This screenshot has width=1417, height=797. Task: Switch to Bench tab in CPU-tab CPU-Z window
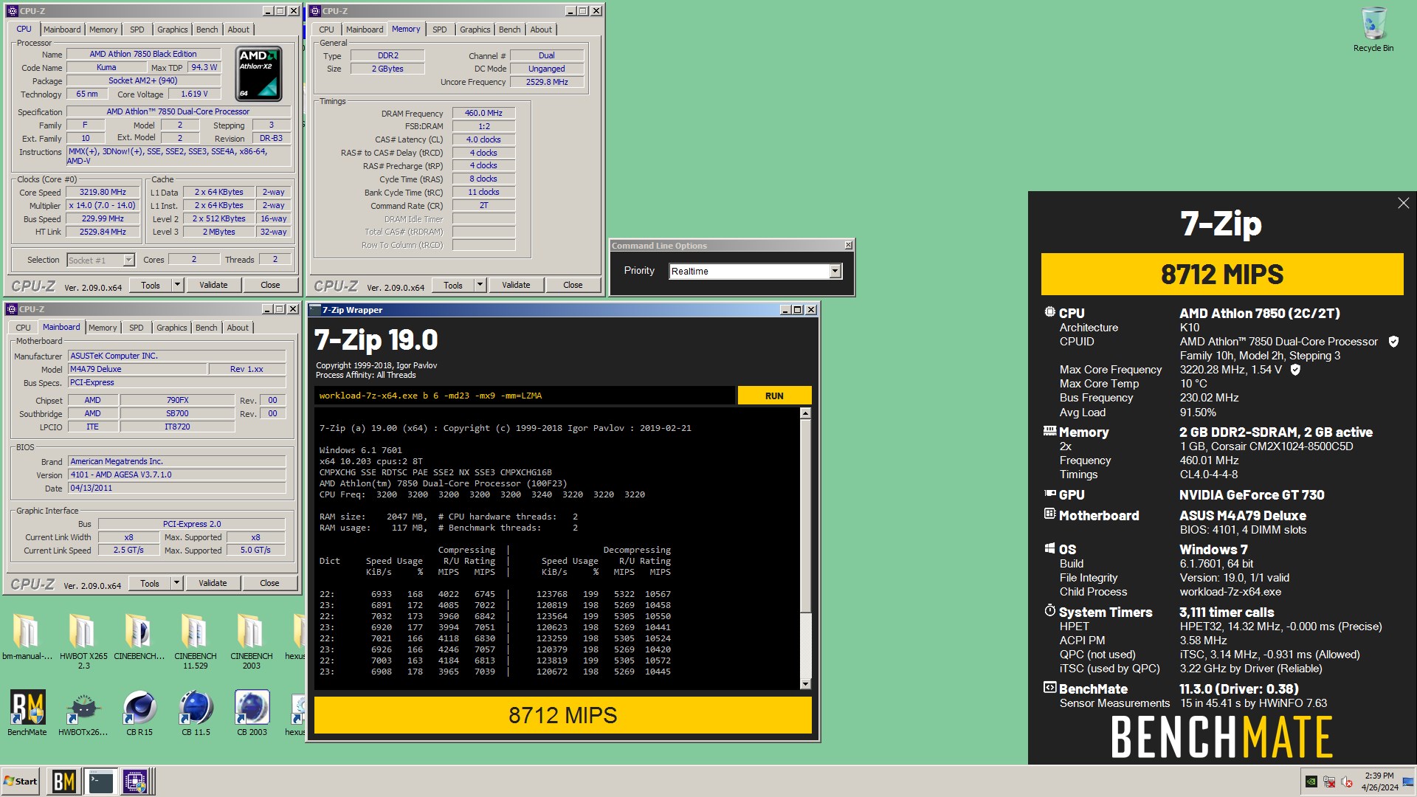tap(207, 30)
